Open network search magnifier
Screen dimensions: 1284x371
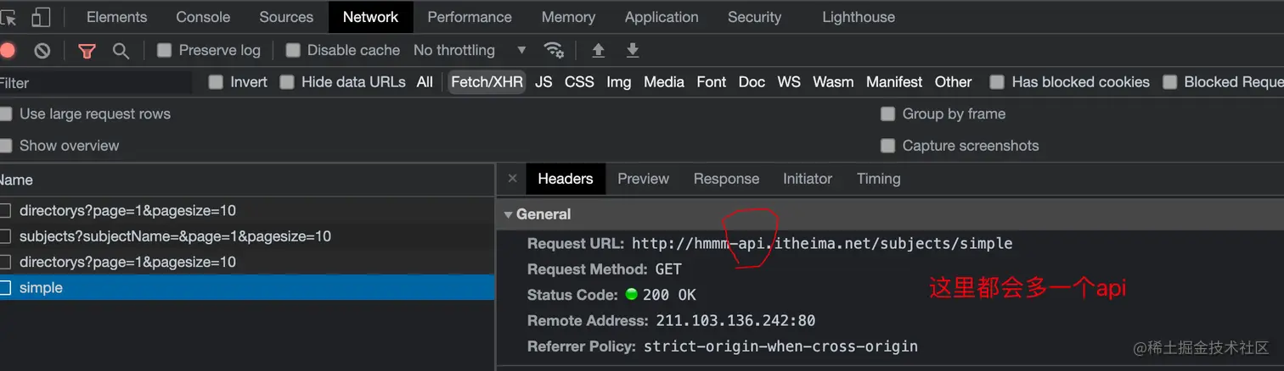[121, 51]
